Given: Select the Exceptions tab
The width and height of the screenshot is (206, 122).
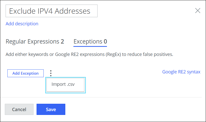Looking at the screenshot, I should (x=90, y=42).
